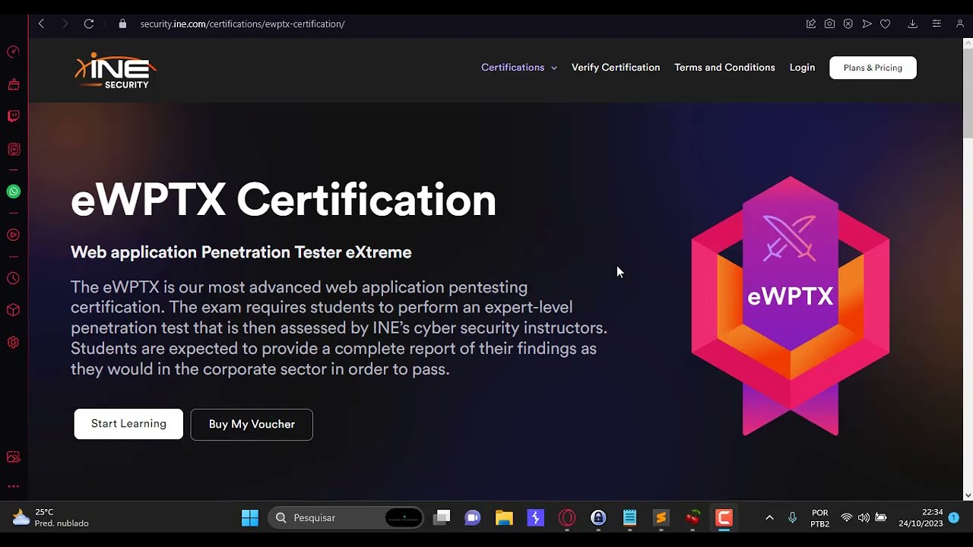Open the purple chat camera app on taskbar

tap(473, 517)
